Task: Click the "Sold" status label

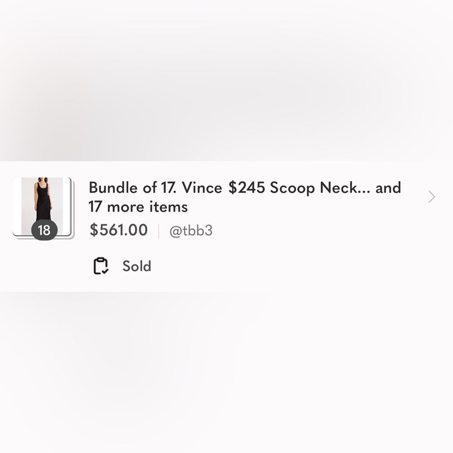Action: 136,266
